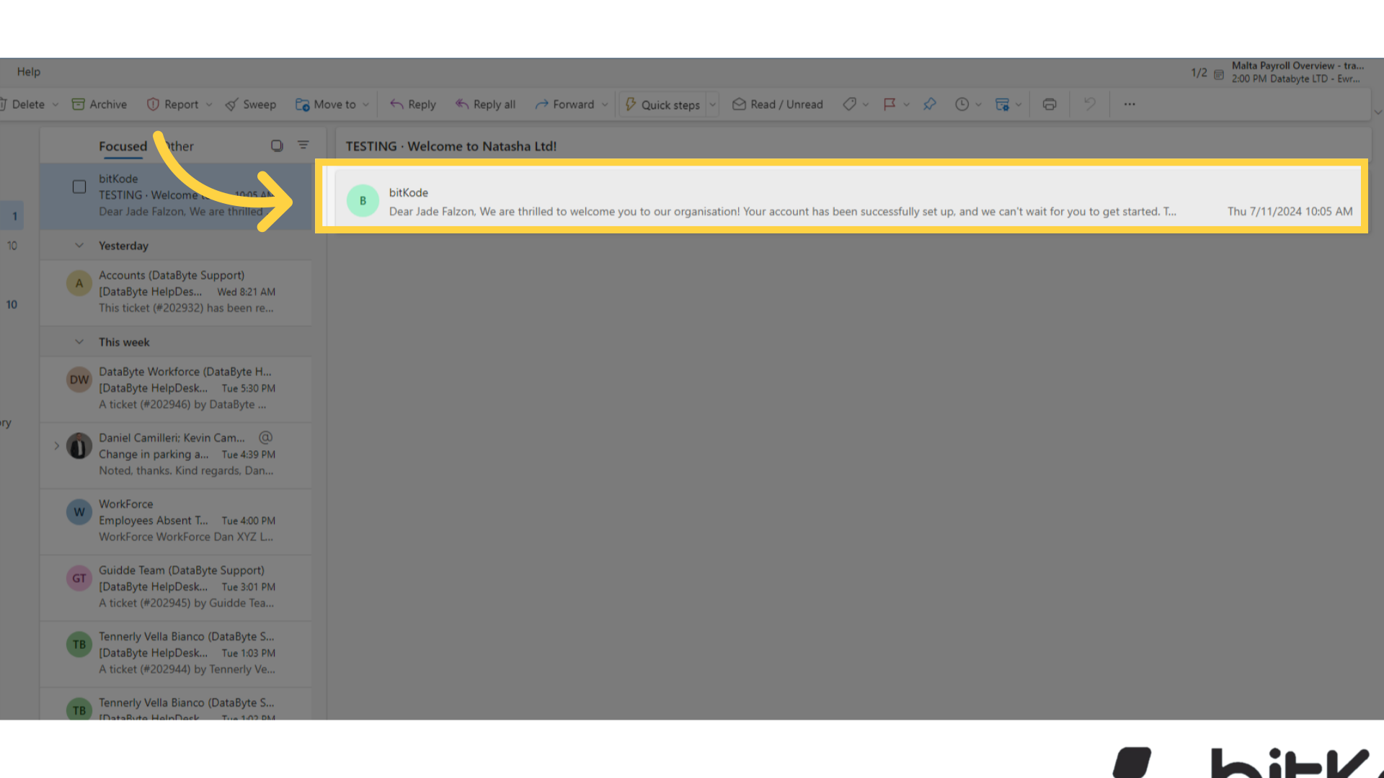Click the Archive button in toolbar
Screen dimensions: 1384x778
[99, 104]
